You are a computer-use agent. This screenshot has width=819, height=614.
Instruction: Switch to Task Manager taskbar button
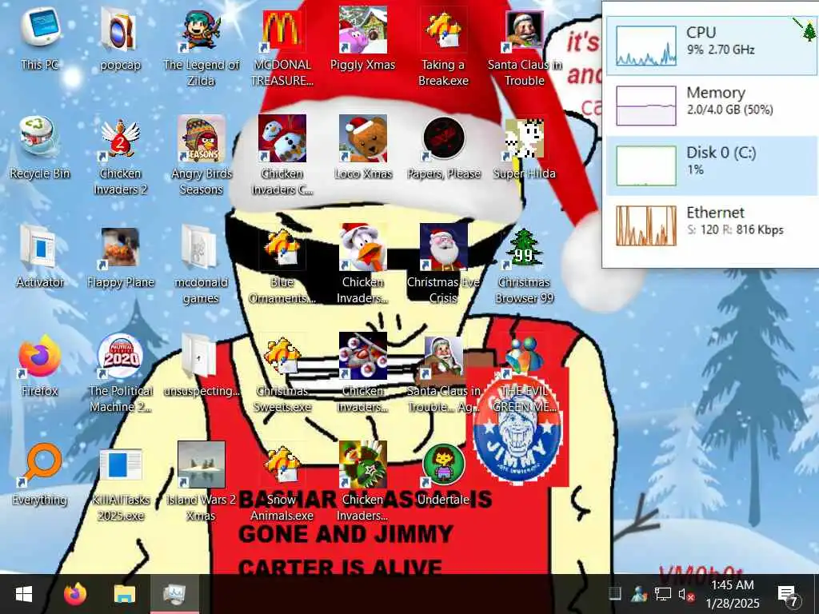pyautogui.click(x=174, y=594)
